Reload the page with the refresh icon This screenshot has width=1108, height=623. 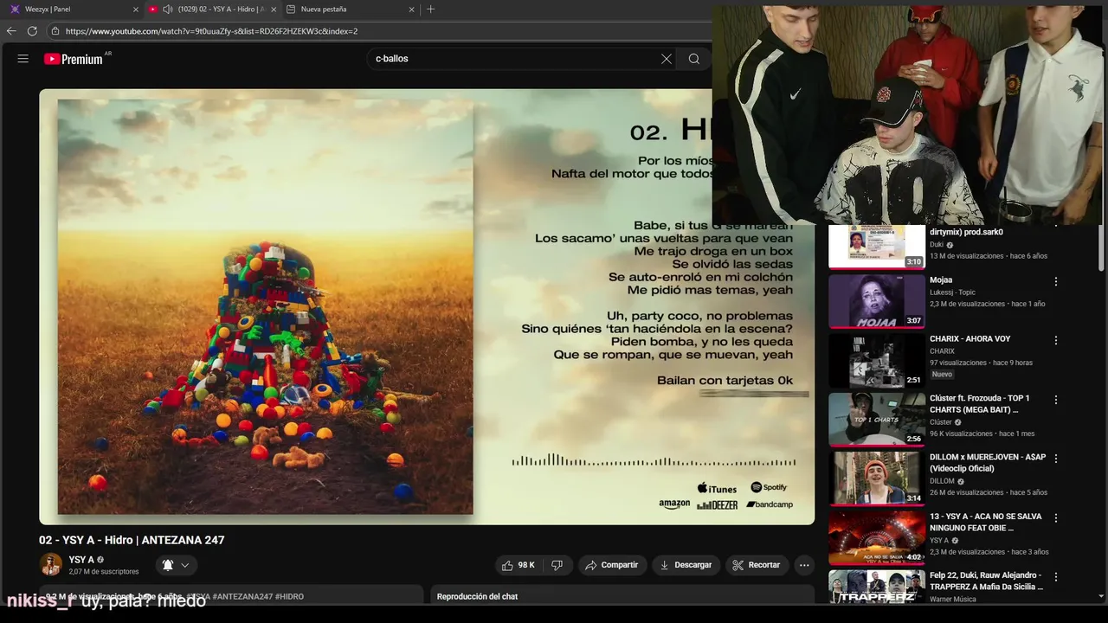32,31
